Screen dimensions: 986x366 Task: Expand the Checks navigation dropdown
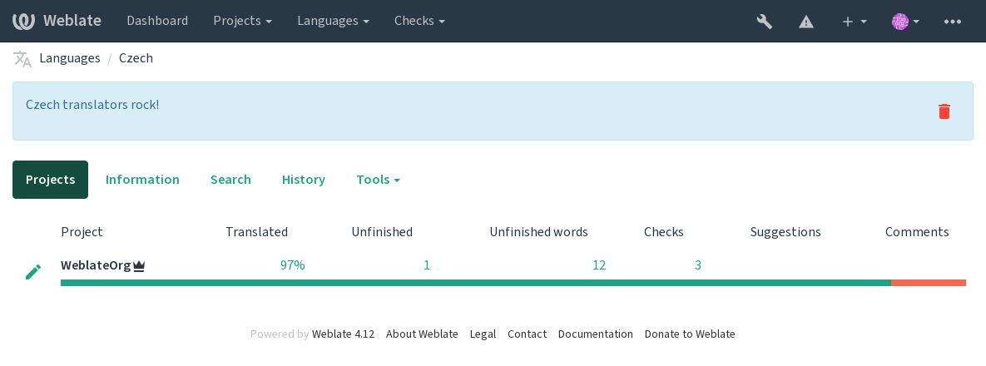tap(419, 21)
